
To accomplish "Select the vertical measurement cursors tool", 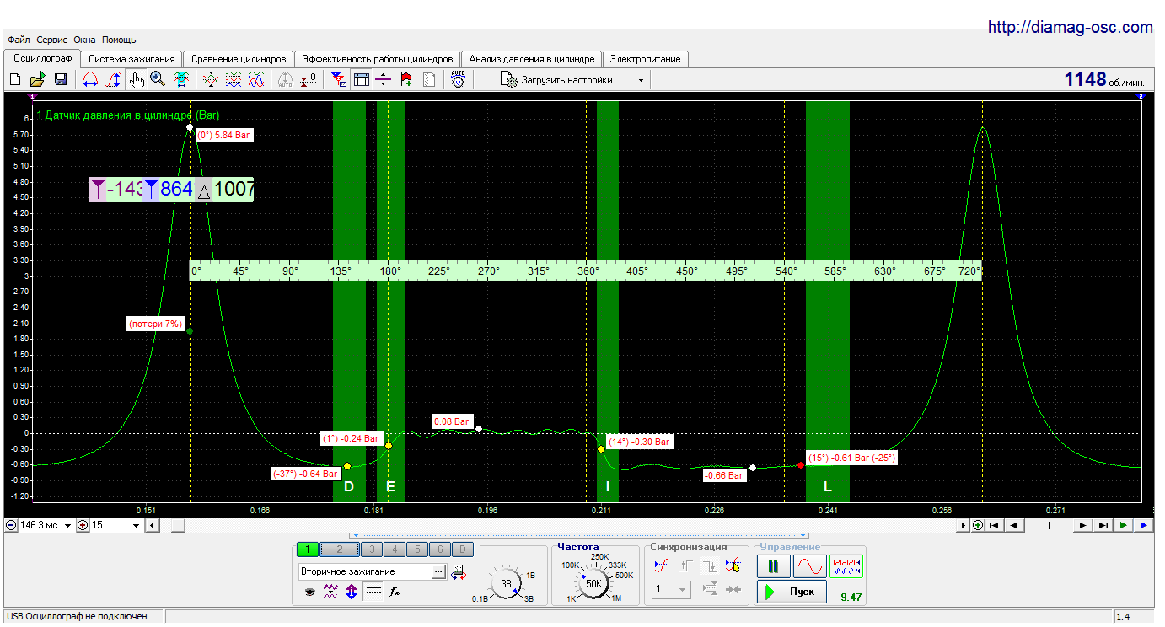I will point(113,79).
